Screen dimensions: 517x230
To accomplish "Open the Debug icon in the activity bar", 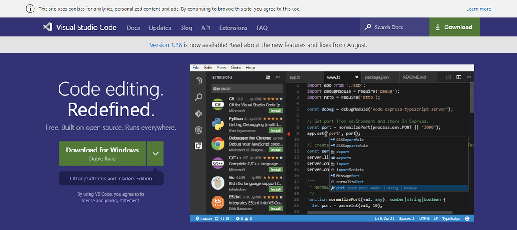I will pos(199,130).
